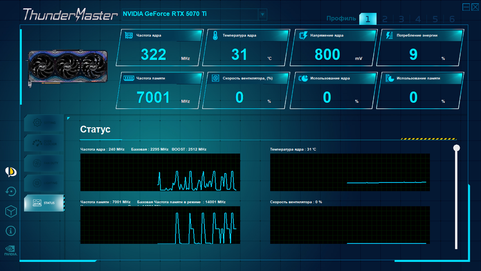Click the memory usage pie icon

(389, 78)
